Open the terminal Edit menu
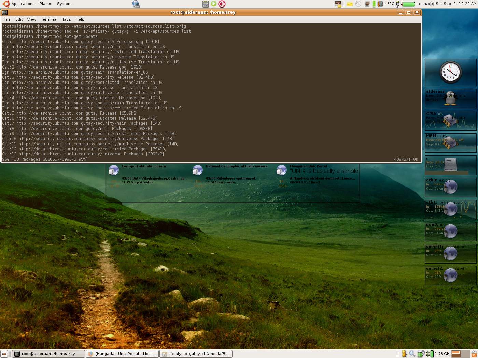The image size is (478, 358). click(19, 19)
